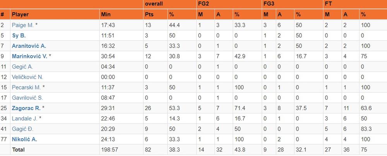Open Pecarski M. player details
The height and width of the screenshot is (156, 387).
tap(26, 88)
